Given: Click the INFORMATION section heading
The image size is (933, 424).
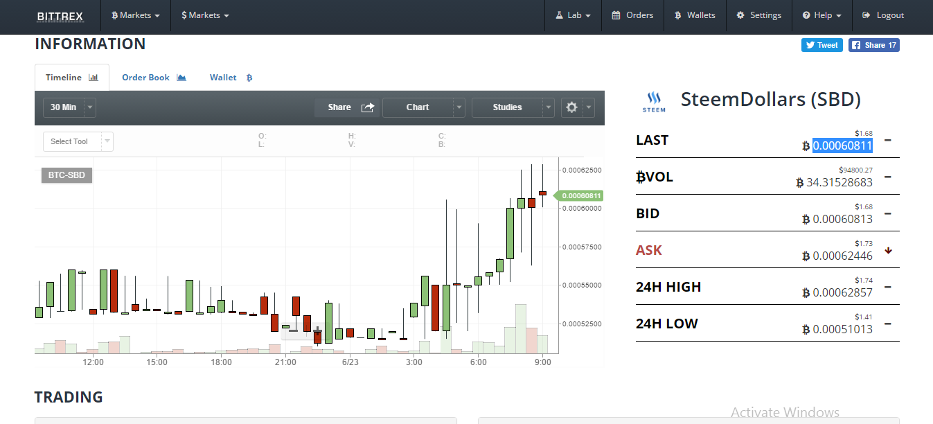Looking at the screenshot, I should tap(90, 44).
